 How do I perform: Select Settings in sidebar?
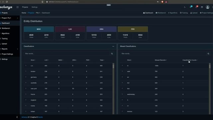10,59
